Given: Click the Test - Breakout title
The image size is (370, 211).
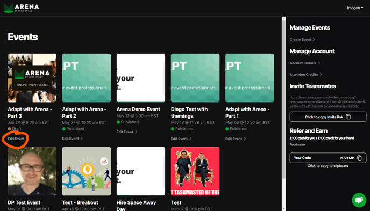Looking at the screenshot, I should (80, 202).
